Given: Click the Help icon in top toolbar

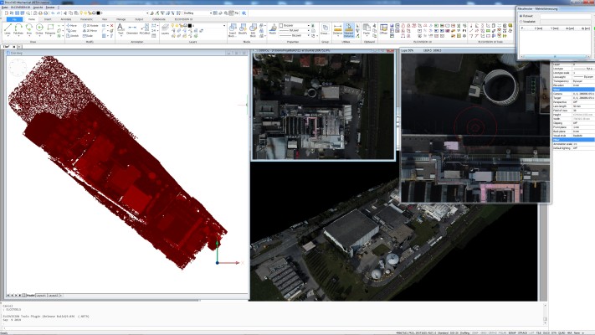Looking at the screenshot, I should coord(244,13).
